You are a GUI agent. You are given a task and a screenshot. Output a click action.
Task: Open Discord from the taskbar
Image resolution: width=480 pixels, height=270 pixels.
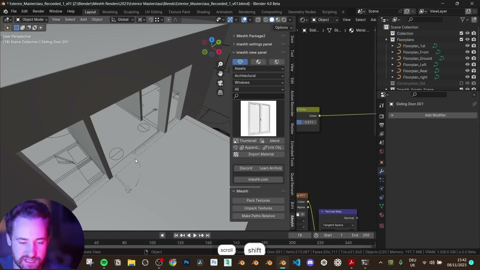coord(310,262)
